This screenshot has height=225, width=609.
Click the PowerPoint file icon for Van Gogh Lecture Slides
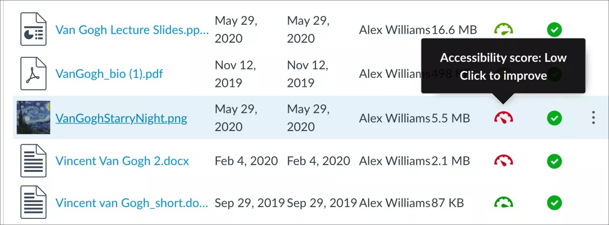(33, 29)
